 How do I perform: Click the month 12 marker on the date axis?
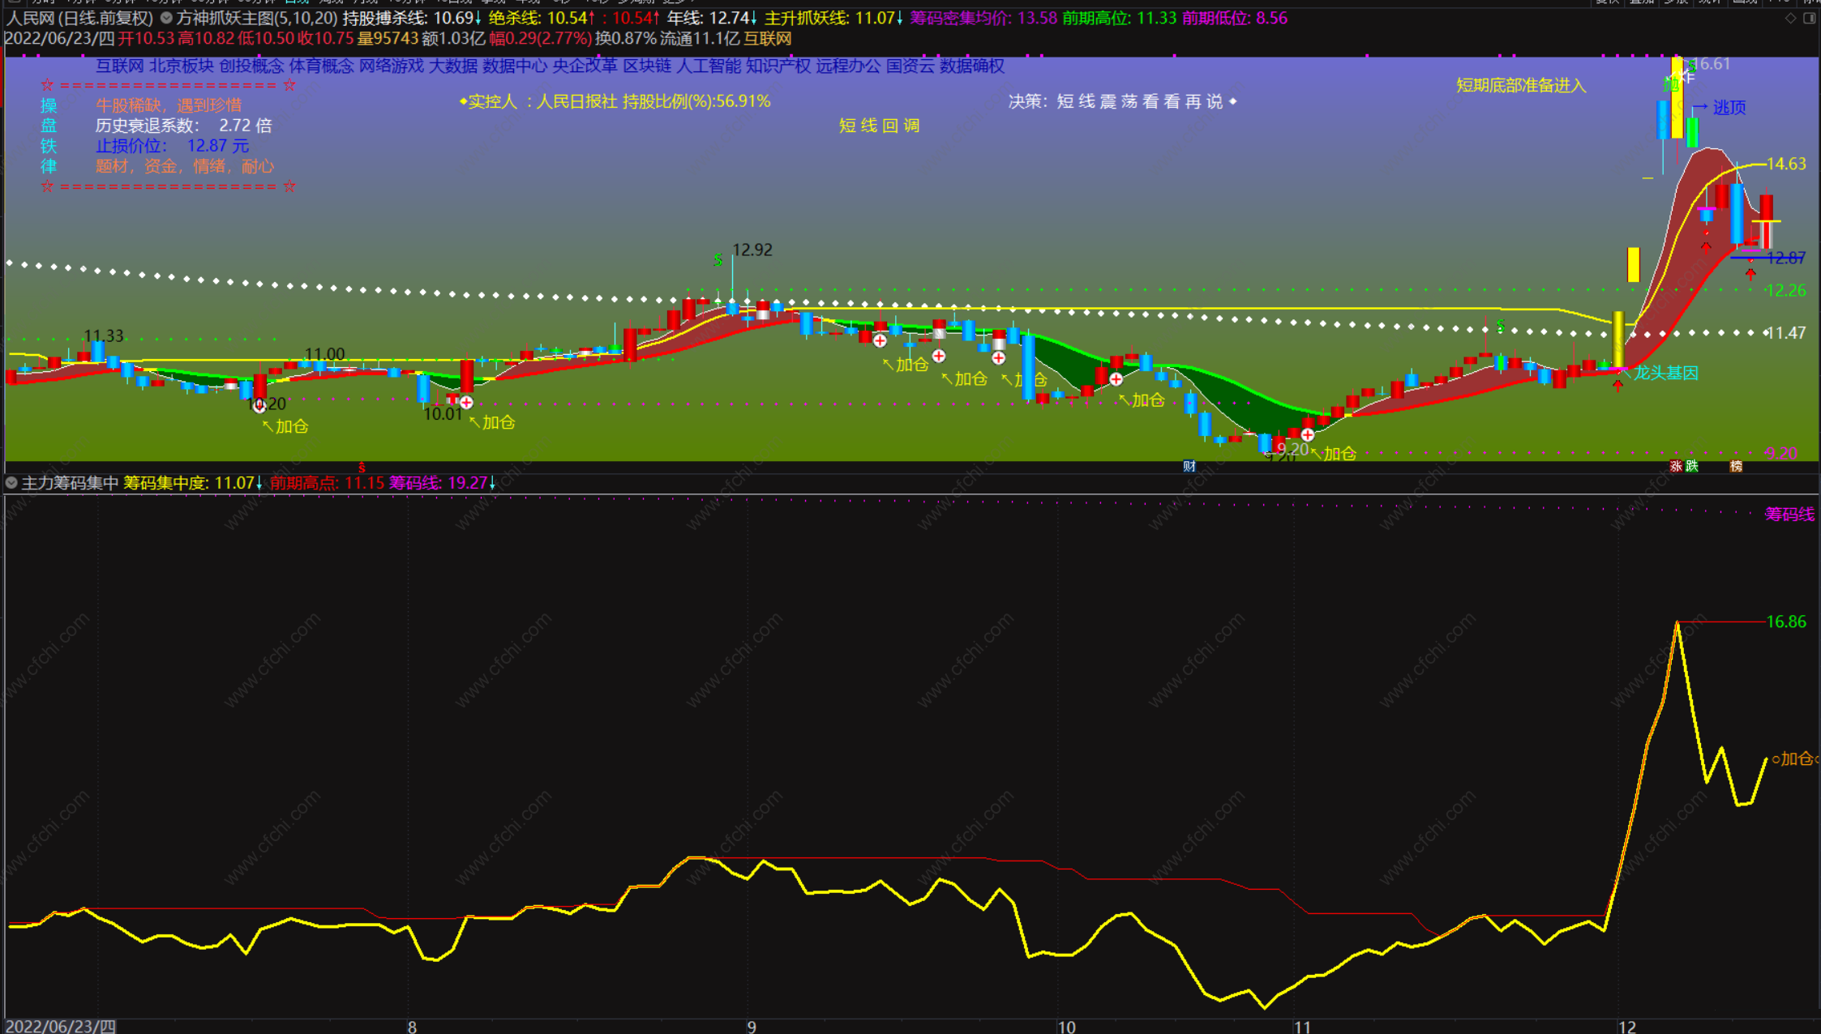click(x=1626, y=1027)
